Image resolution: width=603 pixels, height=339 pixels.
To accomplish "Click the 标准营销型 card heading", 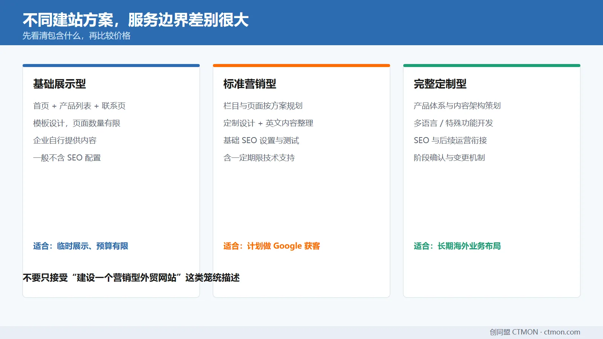I will pyautogui.click(x=250, y=84).
